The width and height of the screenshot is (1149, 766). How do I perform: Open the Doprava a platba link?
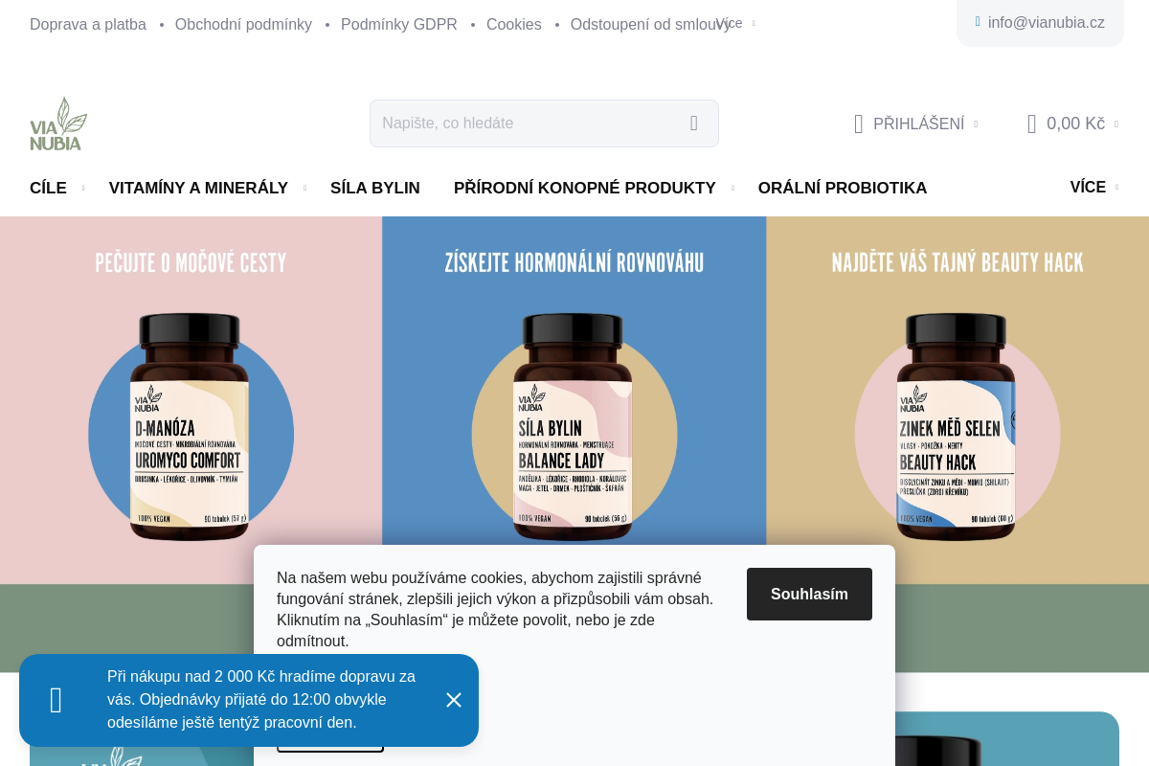point(88,24)
